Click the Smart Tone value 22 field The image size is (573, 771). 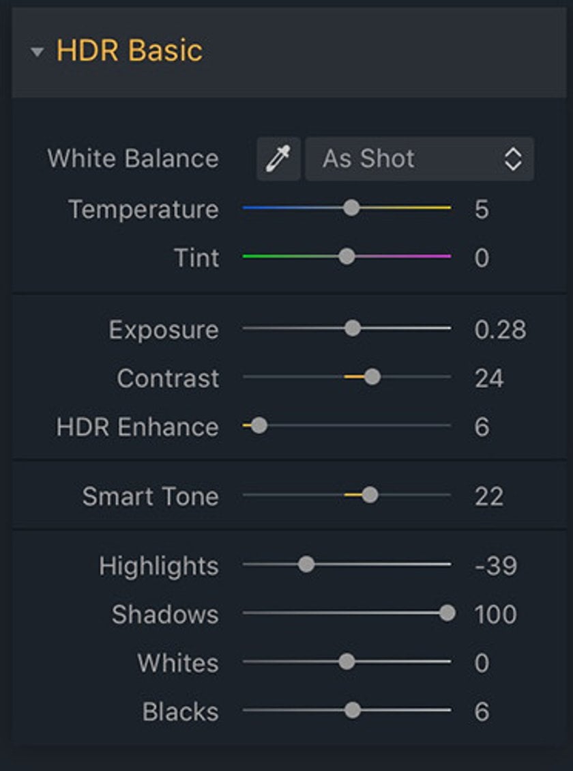(488, 496)
